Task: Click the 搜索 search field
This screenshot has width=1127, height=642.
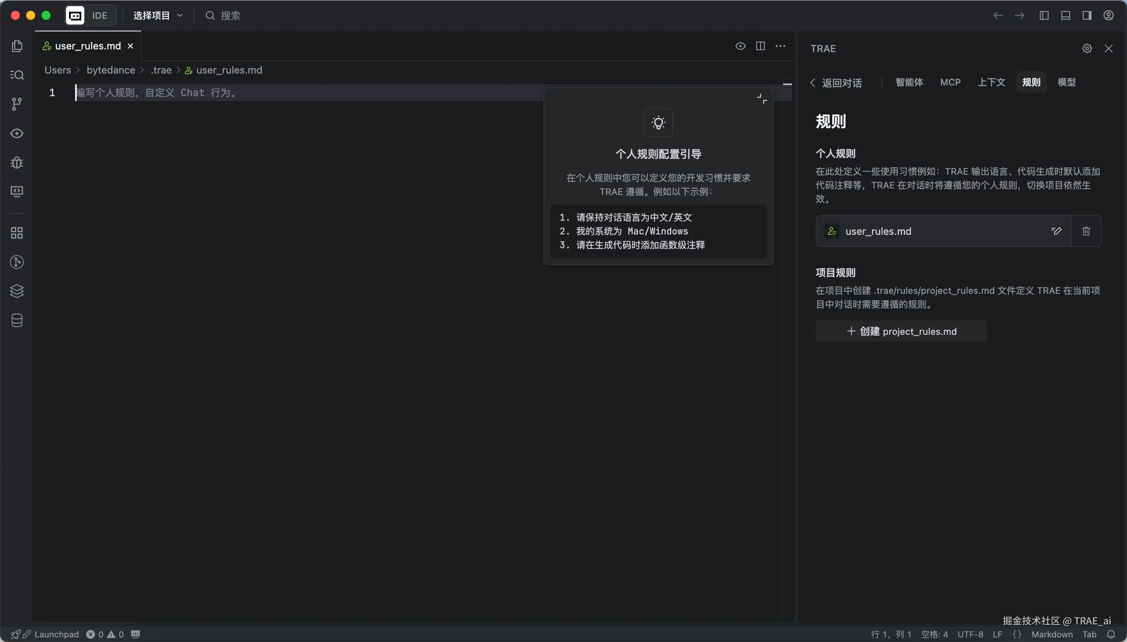Action: [x=230, y=15]
